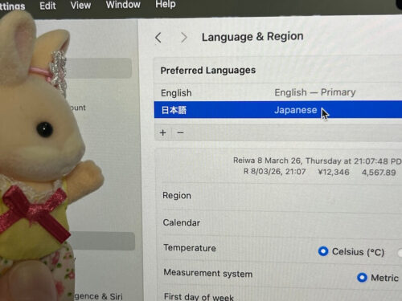Open the Window menu

point(123,5)
